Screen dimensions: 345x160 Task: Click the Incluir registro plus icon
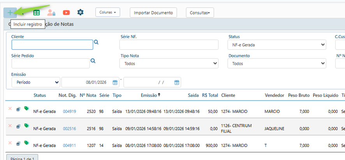(10, 12)
